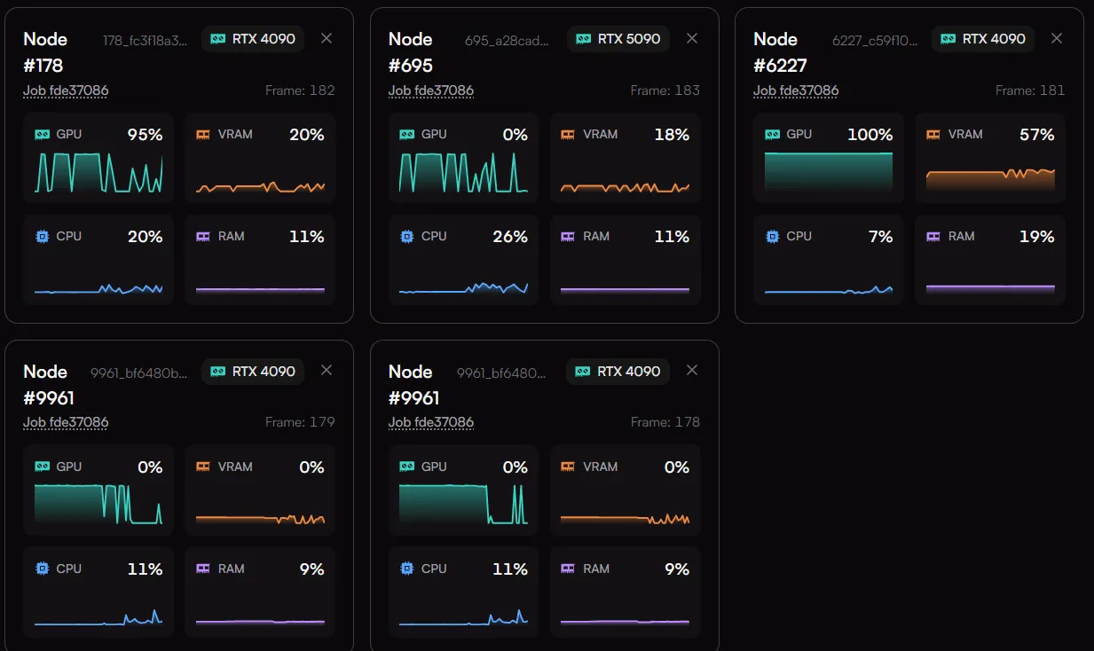Open Job fde37086 link in Frame 178 card
Screen dimensions: 1094x651
click(x=431, y=422)
